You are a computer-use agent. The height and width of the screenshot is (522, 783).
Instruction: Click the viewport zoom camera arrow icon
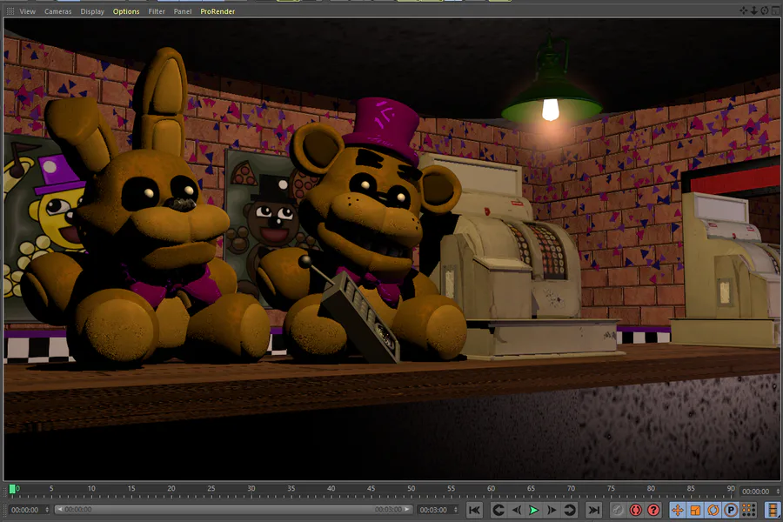point(754,10)
